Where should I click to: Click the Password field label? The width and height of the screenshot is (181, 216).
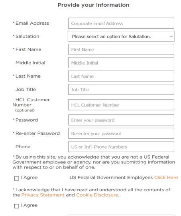pyautogui.click(x=27, y=120)
